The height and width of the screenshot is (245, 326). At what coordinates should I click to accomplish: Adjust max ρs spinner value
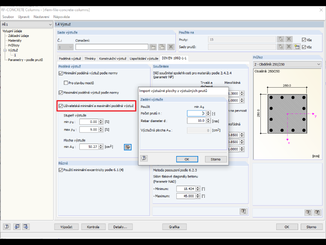[x=101, y=129]
